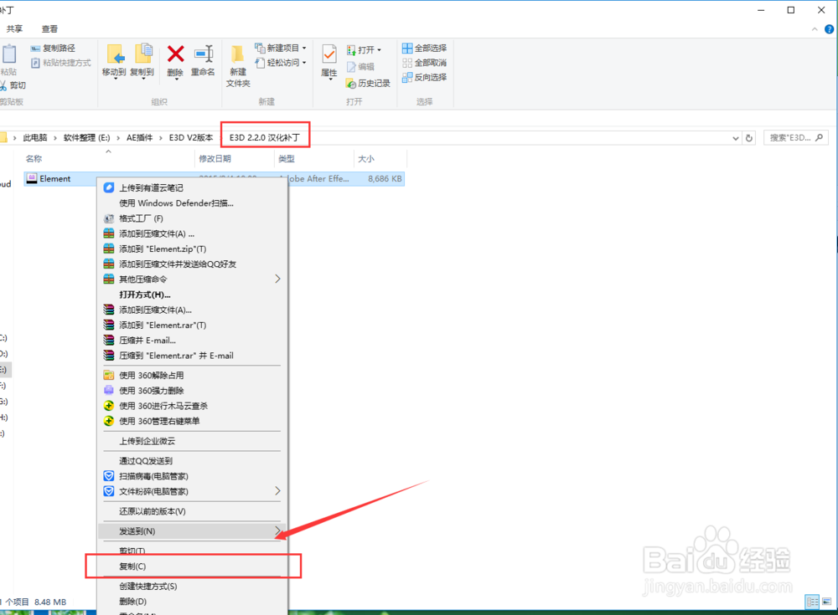Open the Open dropdown in ribbon
This screenshot has height=615, width=838.
(364, 49)
